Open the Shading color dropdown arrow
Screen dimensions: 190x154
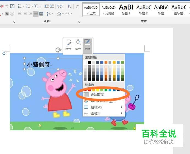coord(63,14)
